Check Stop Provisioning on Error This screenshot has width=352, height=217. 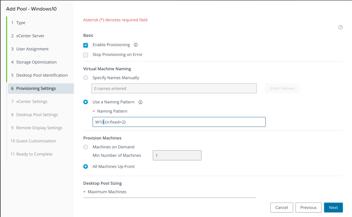[x=86, y=55]
